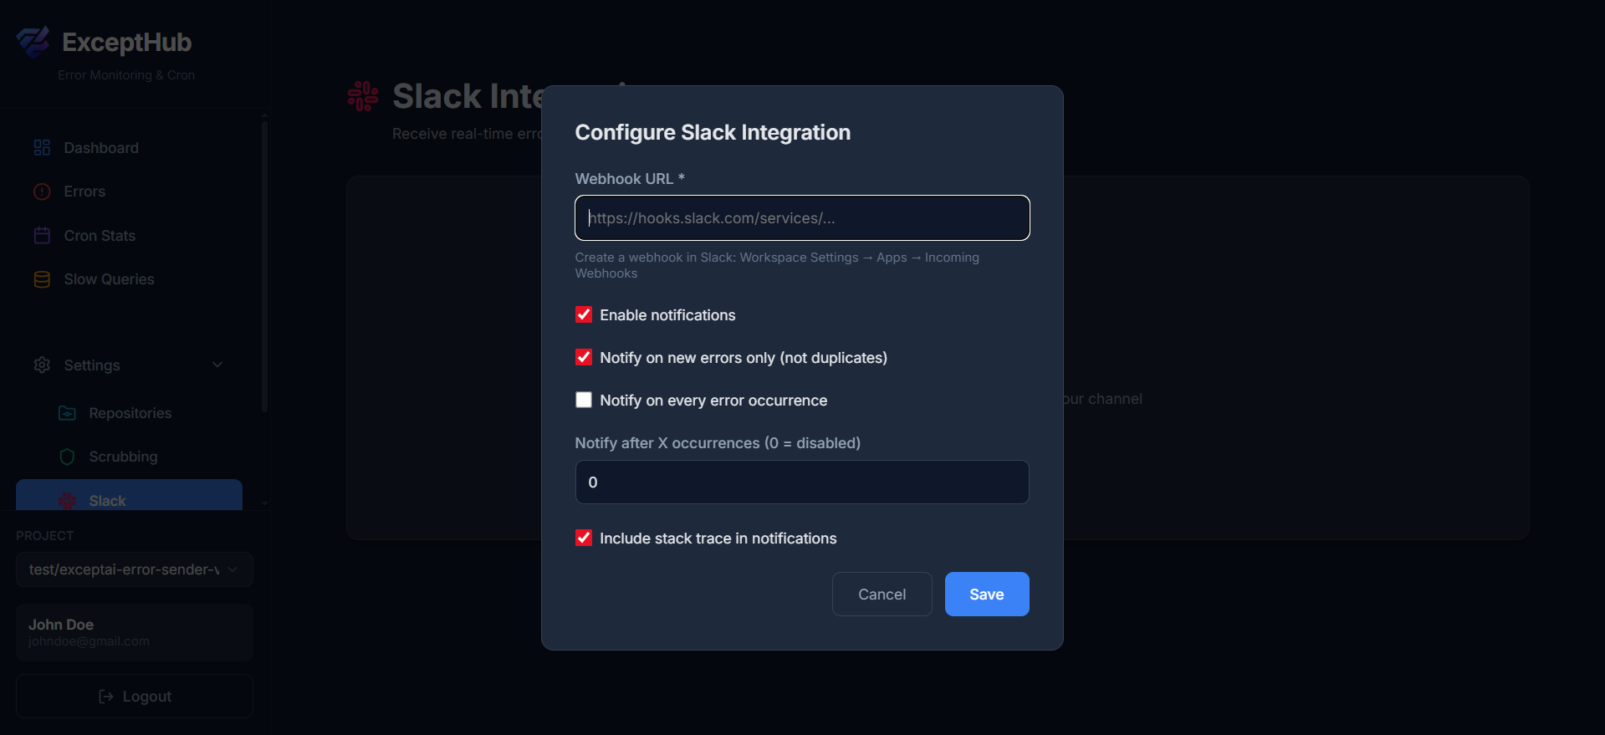Viewport: 1605px width, 735px height.
Task: Click the Configure Slack Integration heading
Action: pyautogui.click(x=713, y=132)
